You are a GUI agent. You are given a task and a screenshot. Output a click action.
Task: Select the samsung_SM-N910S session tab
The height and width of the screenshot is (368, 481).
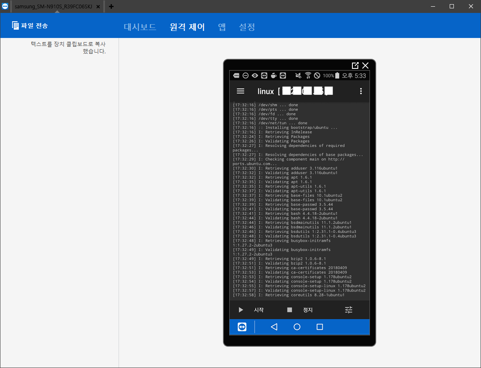click(x=53, y=6)
